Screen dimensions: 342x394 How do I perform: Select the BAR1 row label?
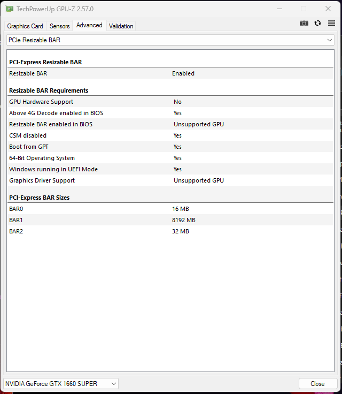16,220
